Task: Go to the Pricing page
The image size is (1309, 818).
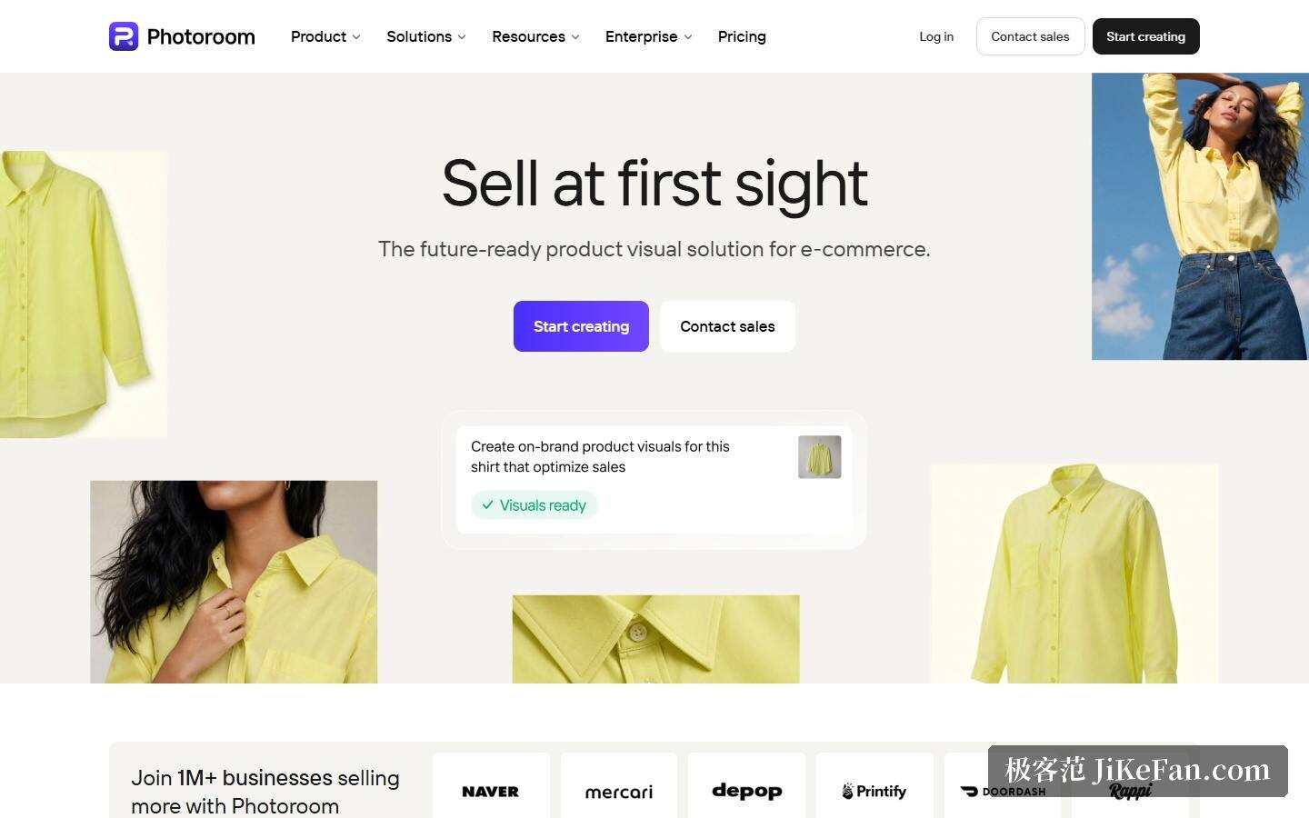Action: click(742, 36)
